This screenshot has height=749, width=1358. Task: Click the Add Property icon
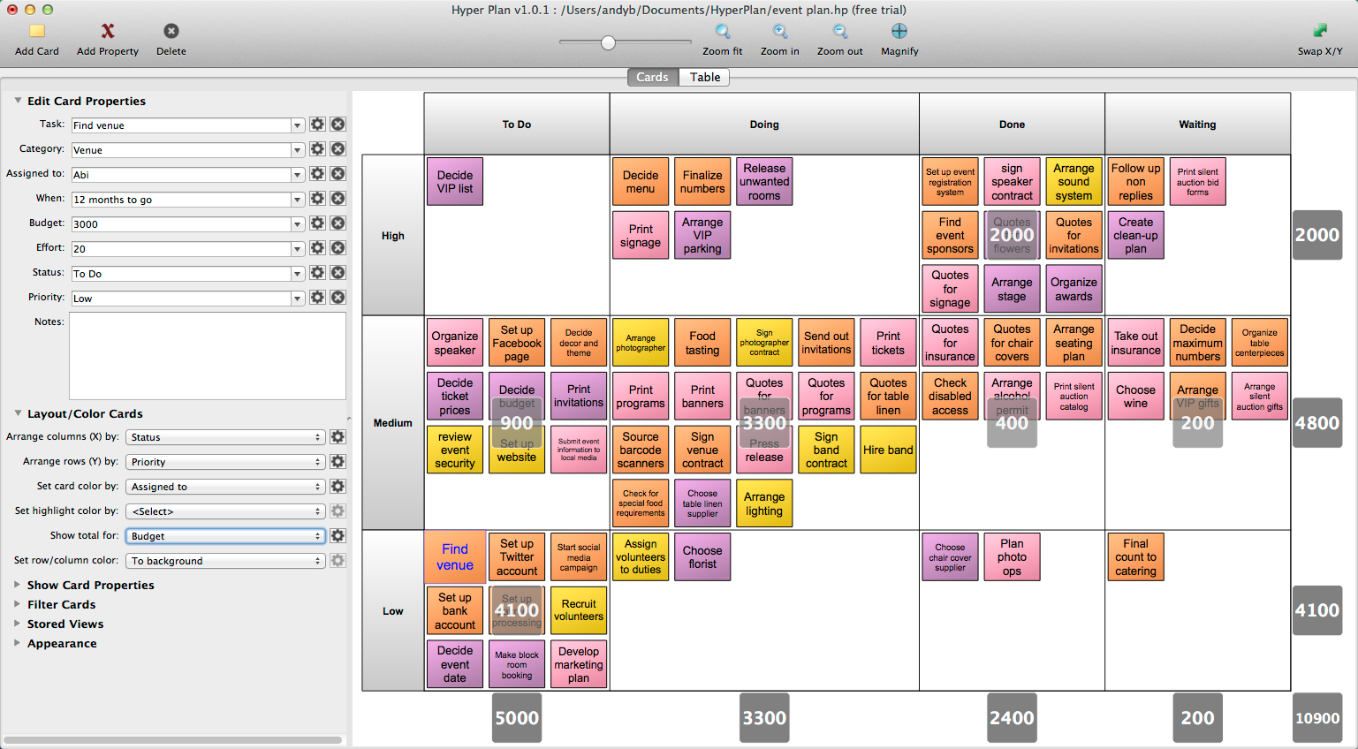pyautogui.click(x=108, y=31)
